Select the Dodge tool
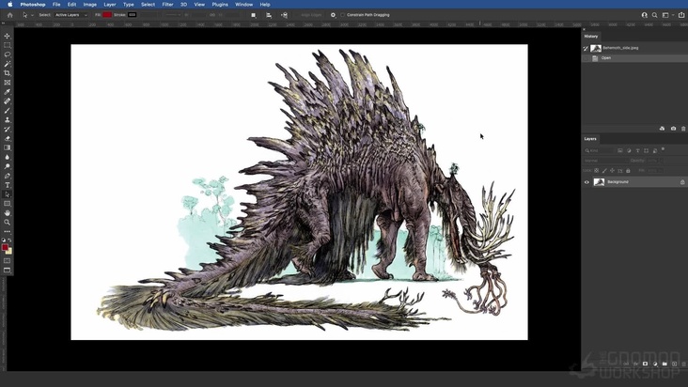Screen dimensions: 688x387 (7, 166)
